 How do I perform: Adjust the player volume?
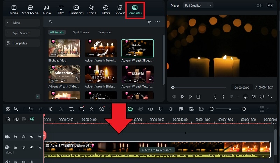[x=262, y=97]
